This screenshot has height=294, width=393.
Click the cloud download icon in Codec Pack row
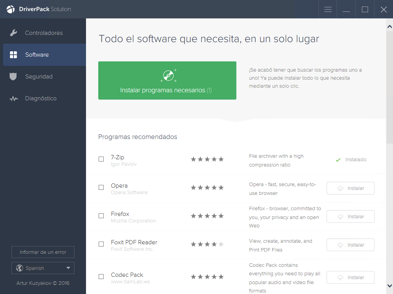340,278
